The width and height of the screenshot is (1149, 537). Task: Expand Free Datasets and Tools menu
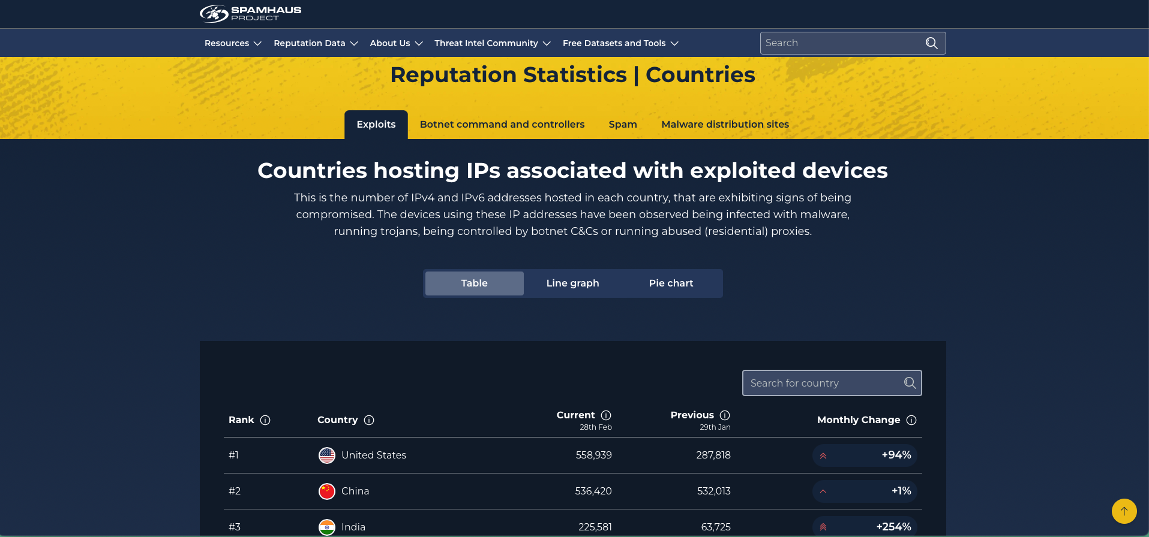click(x=620, y=43)
